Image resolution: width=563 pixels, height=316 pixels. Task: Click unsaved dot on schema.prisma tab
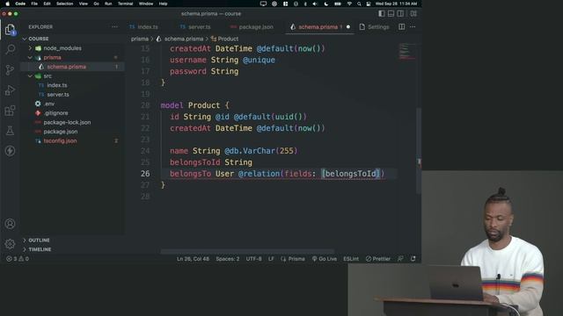click(348, 27)
